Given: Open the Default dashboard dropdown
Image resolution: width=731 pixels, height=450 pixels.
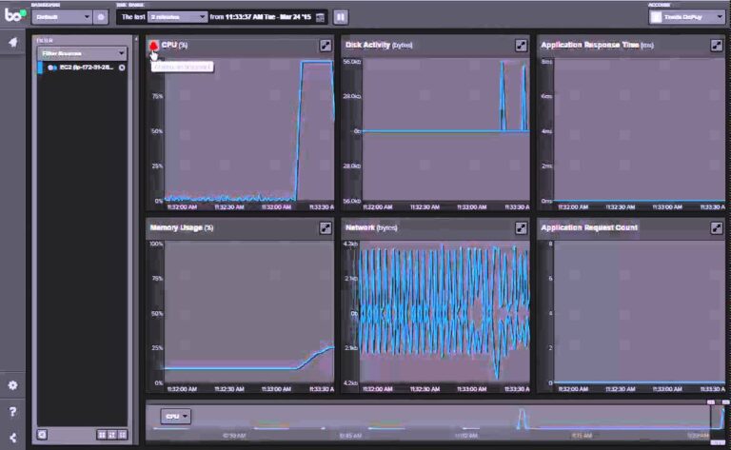Looking at the screenshot, I should (62, 17).
